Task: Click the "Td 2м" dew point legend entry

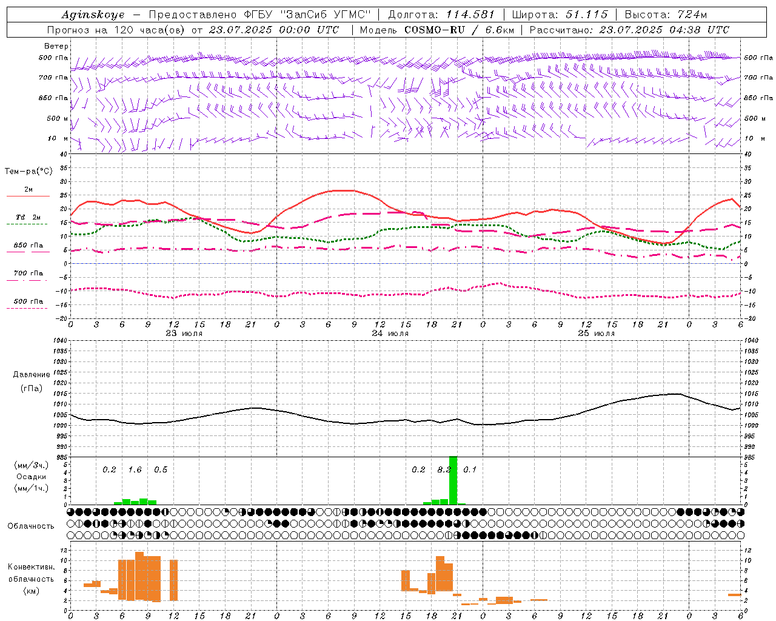Action: click(x=28, y=217)
